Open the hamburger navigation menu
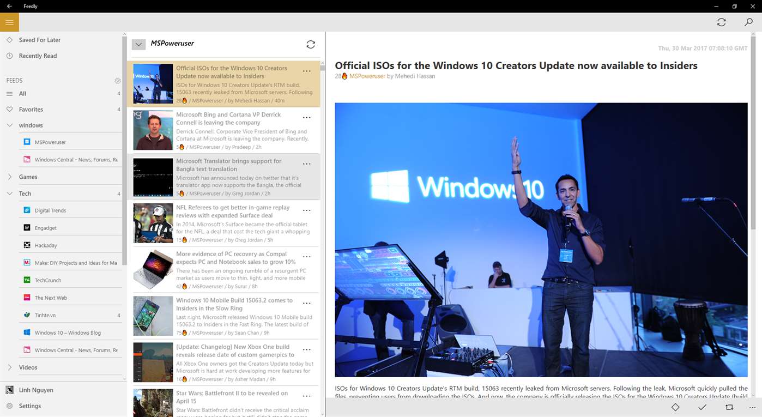The width and height of the screenshot is (762, 417). click(9, 22)
